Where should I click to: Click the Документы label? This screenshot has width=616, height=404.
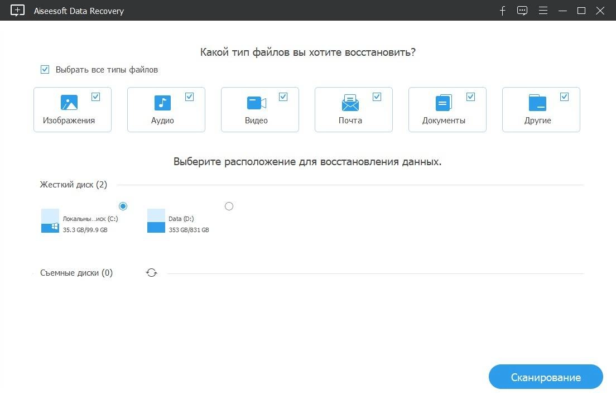(x=444, y=121)
